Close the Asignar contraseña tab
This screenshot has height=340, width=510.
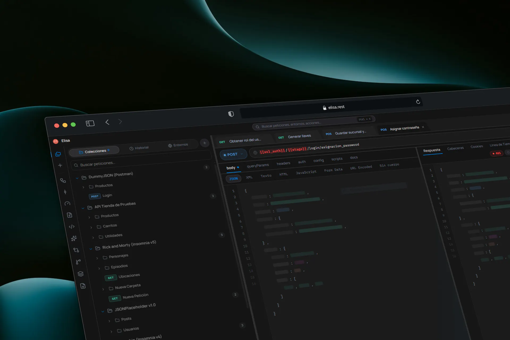pyautogui.click(x=423, y=127)
